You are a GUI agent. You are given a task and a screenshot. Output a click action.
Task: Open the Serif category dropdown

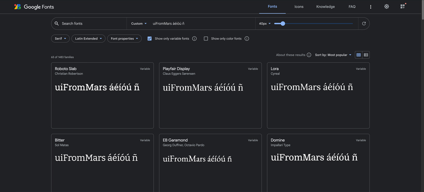[x=60, y=39]
